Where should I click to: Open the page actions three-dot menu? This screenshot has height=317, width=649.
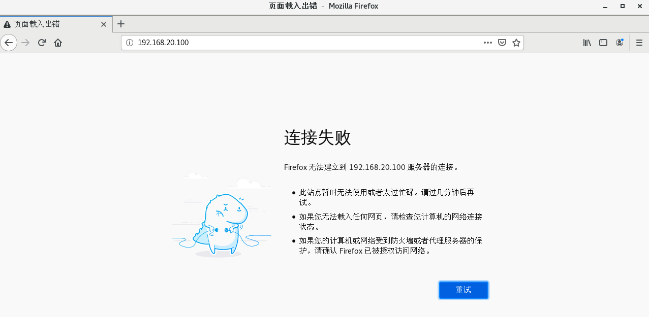[487, 43]
